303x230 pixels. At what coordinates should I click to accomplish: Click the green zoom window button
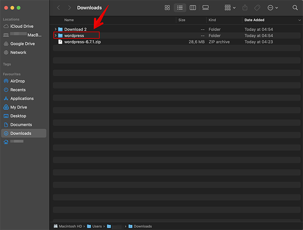click(x=18, y=8)
